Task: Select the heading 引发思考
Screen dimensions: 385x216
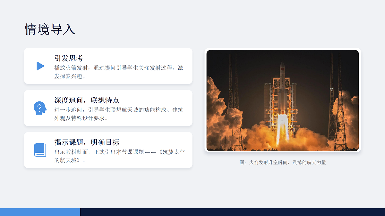Action: 69,58
